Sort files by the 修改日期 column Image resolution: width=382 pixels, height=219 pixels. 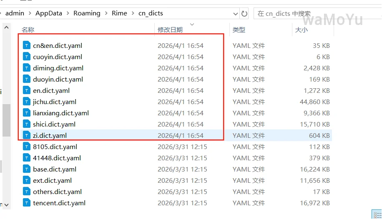pyautogui.click(x=170, y=30)
